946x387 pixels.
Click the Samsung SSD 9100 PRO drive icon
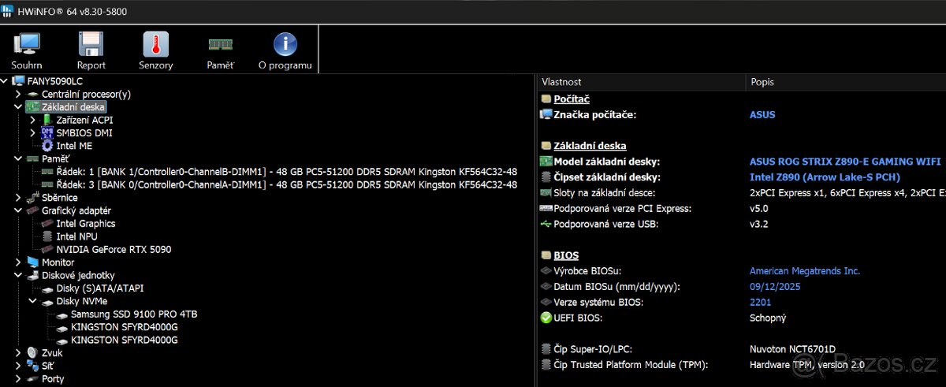coord(61,314)
